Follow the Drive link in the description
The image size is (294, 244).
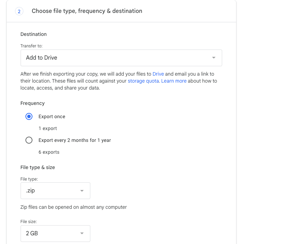point(158,74)
